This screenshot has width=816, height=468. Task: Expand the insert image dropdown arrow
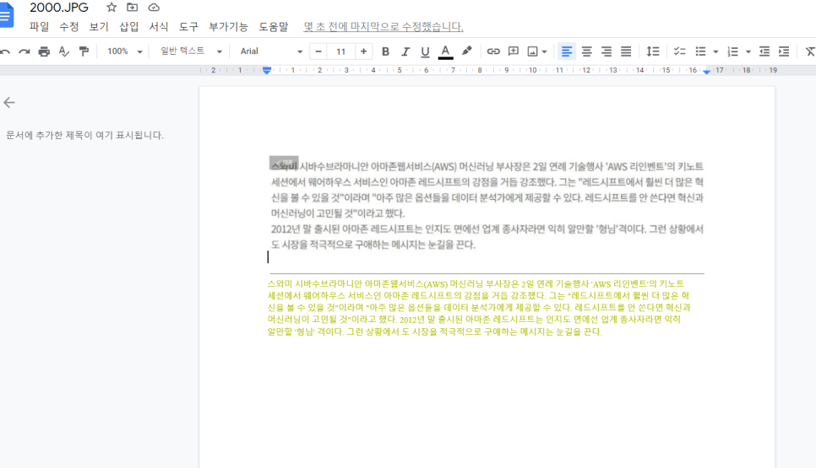click(544, 52)
